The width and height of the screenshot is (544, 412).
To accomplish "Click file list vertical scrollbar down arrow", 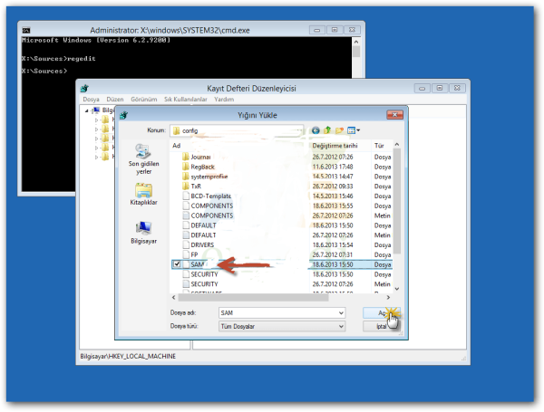I will 397,288.
